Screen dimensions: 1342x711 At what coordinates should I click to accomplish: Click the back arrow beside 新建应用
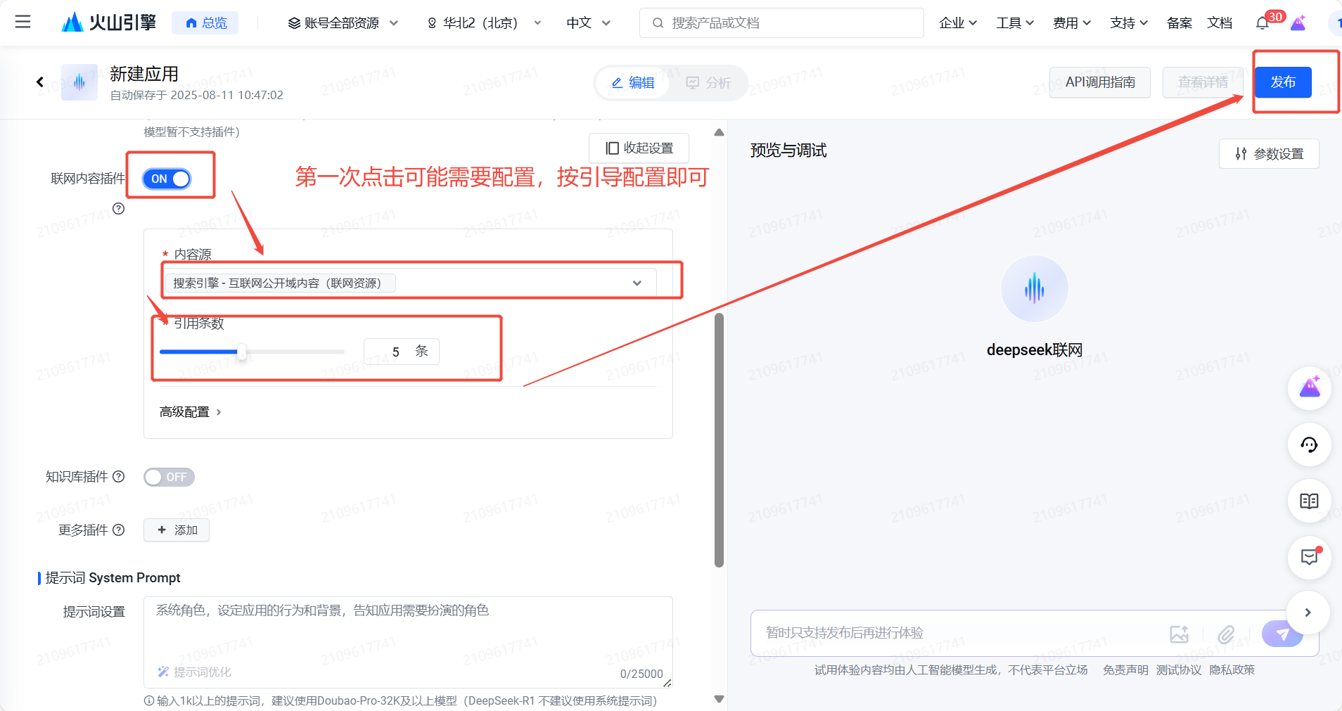(x=40, y=82)
